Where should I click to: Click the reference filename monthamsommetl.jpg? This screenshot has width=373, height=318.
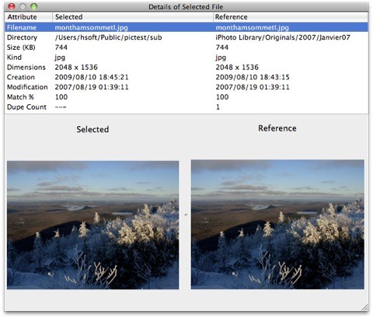click(252, 27)
